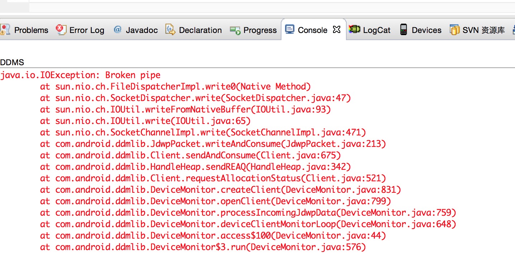Click the SVN repository cylinder icon
515x263 pixels.
click(454, 30)
